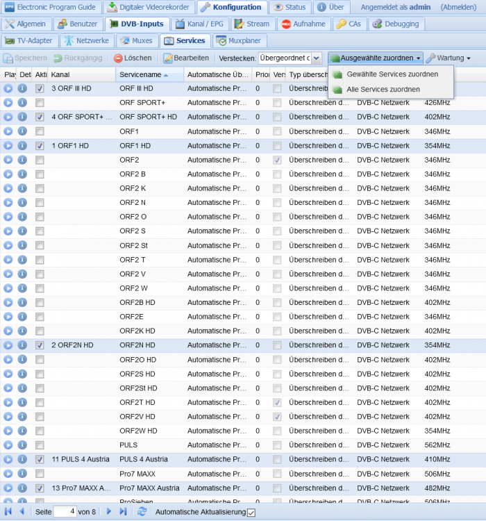486x521 pixels.
Task: Play the PULS 4 Austria service
Action: click(8, 459)
